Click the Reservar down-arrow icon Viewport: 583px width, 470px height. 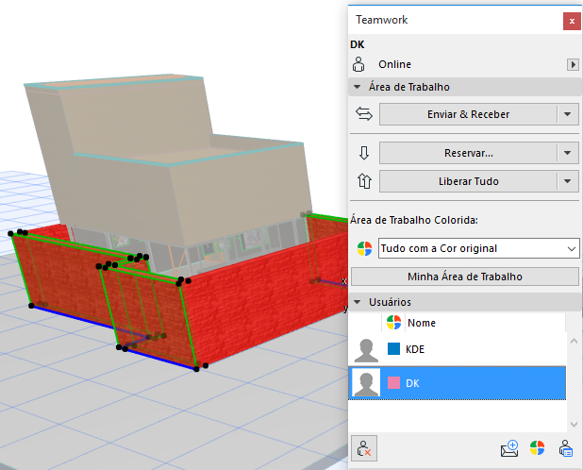click(363, 153)
